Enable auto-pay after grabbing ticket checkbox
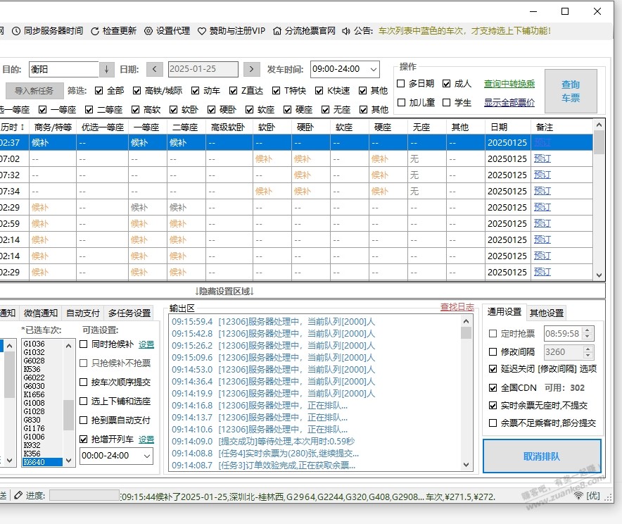Image resolution: width=622 pixels, height=524 pixels. click(83, 420)
